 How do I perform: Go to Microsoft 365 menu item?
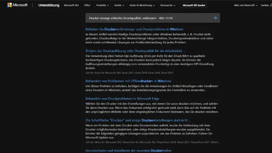tap(71, 5)
